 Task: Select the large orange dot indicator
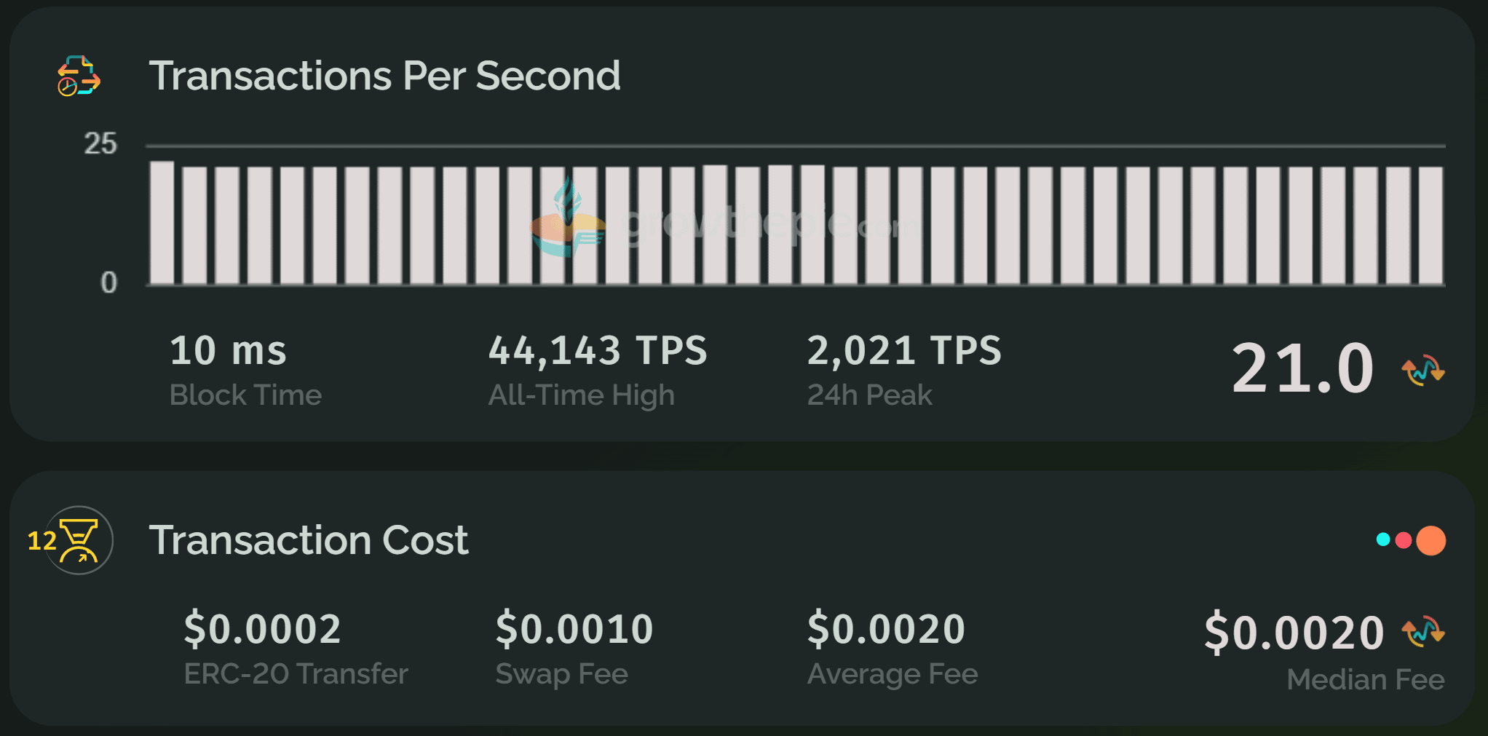tap(1430, 540)
